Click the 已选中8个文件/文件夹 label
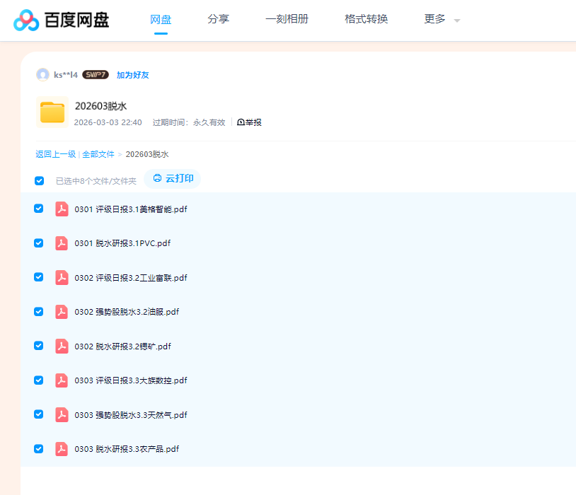This screenshot has width=576, height=495. click(96, 181)
